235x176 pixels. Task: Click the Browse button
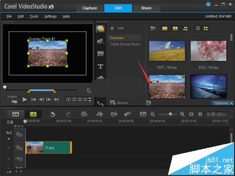pos(119,103)
